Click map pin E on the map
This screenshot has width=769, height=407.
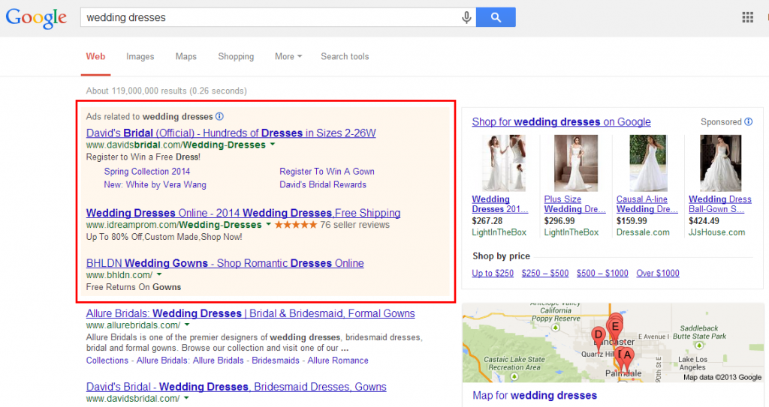click(615, 326)
